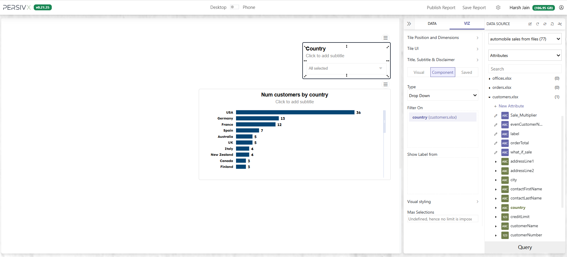The image size is (567, 257).
Task: Click the Germany bar in chart
Action: tap(257, 118)
